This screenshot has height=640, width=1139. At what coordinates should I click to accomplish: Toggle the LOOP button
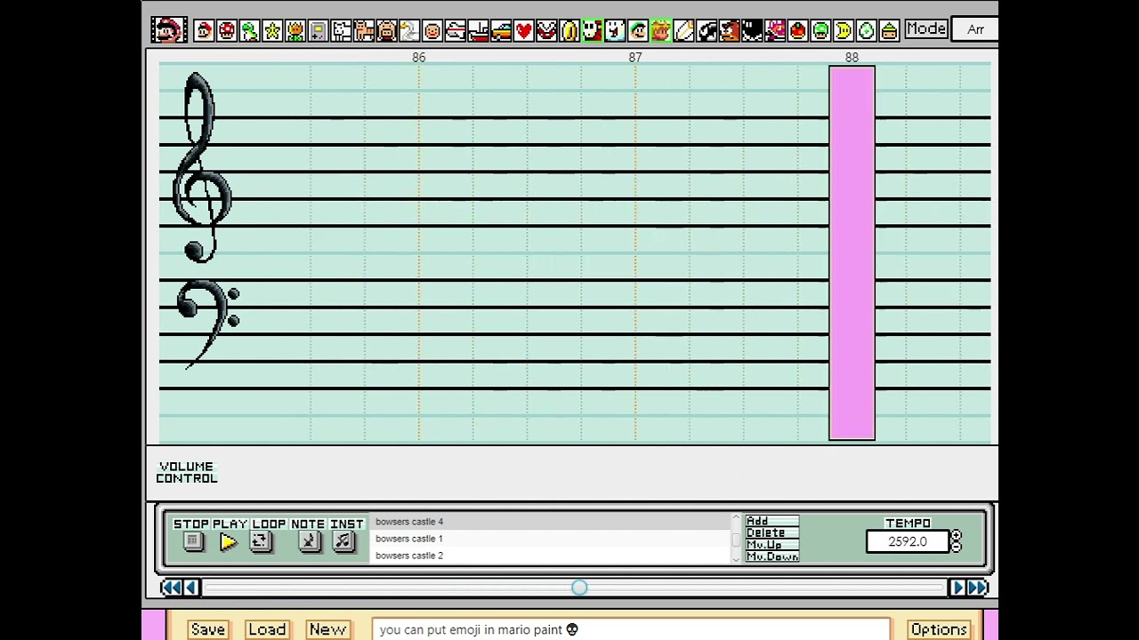point(260,541)
